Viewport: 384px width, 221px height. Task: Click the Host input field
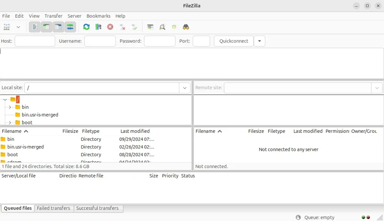pyautogui.click(x=35, y=41)
